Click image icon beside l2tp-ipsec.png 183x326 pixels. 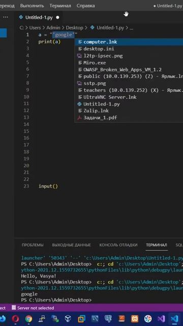[x=79, y=56]
